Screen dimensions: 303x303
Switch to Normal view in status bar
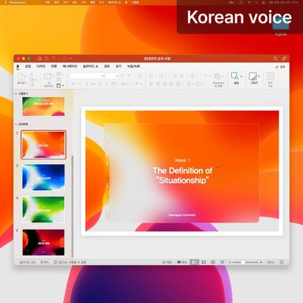coord(194,262)
